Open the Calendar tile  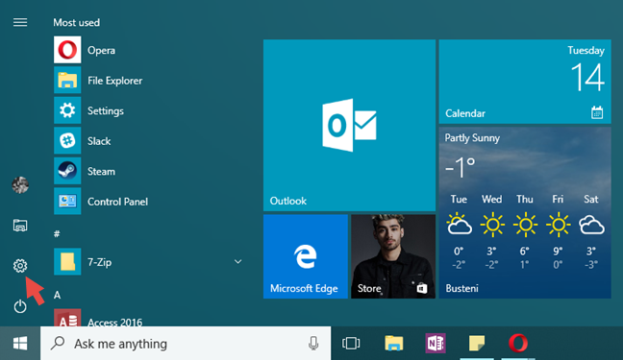tap(525, 82)
